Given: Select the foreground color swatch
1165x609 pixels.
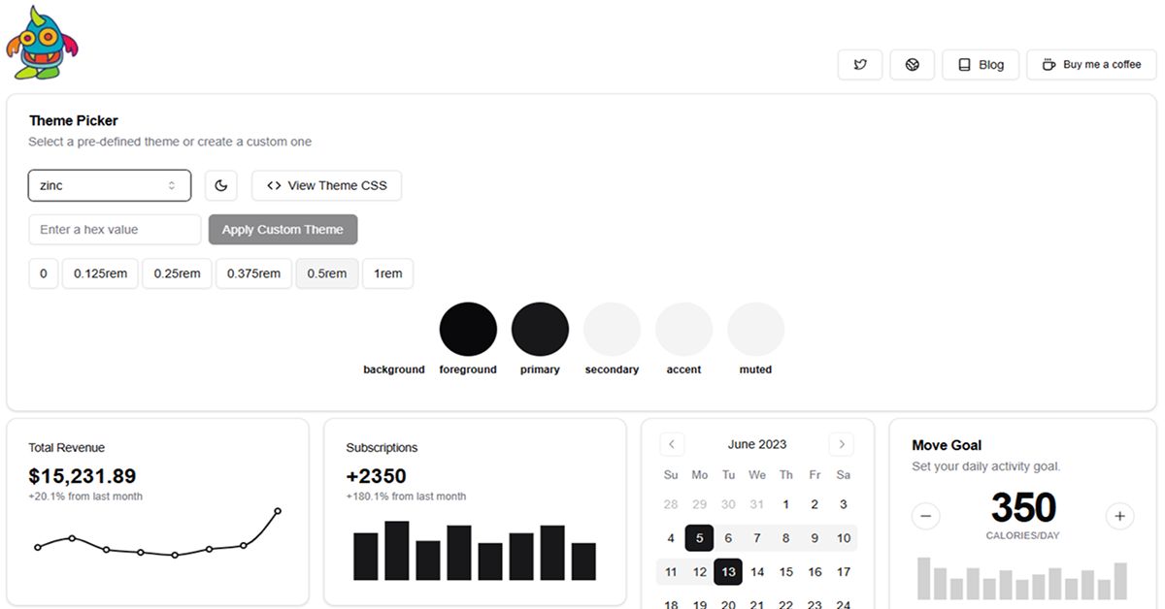Looking at the screenshot, I should coord(468,330).
